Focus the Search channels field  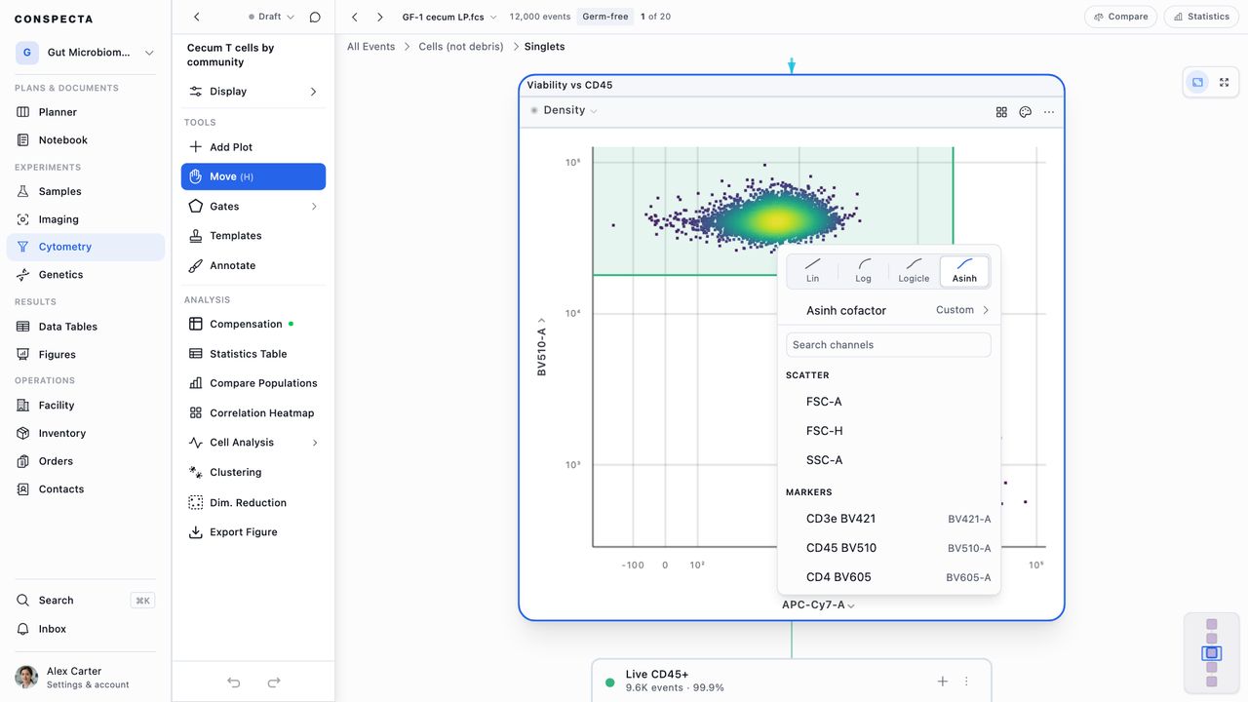[x=889, y=345]
